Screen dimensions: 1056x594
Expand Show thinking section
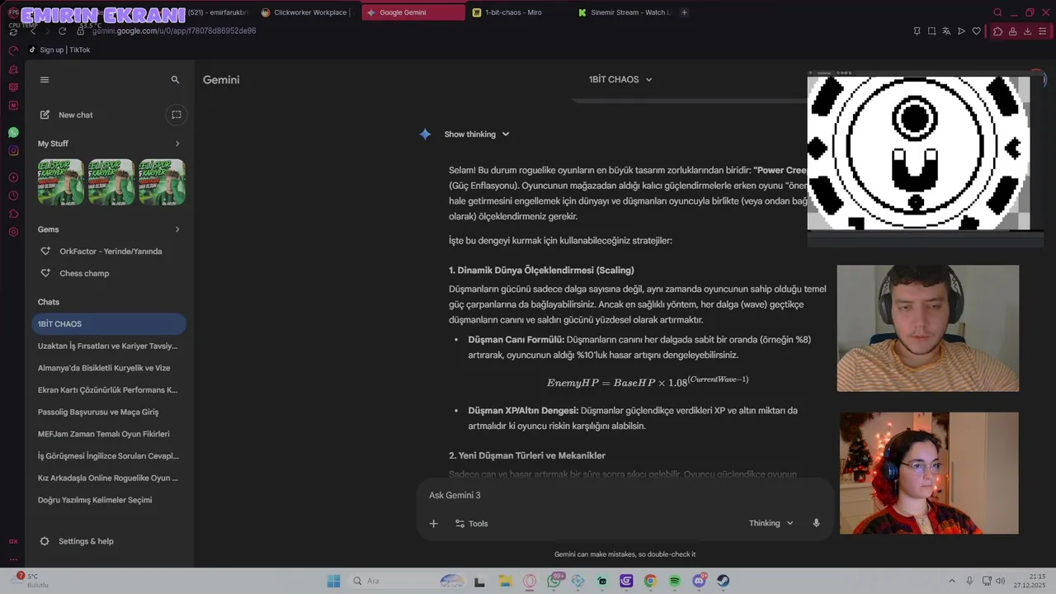pos(477,134)
